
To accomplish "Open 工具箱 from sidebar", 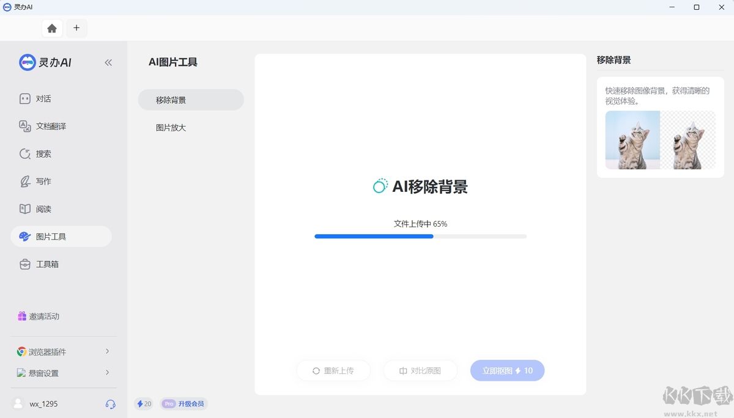I will point(61,264).
